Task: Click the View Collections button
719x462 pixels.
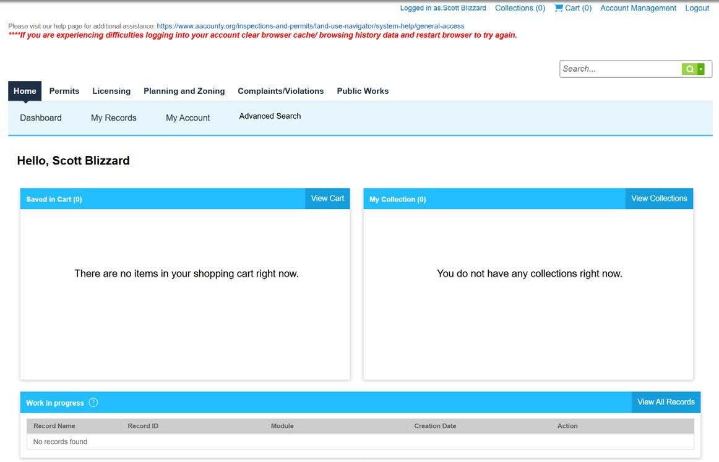Action: tap(658, 198)
